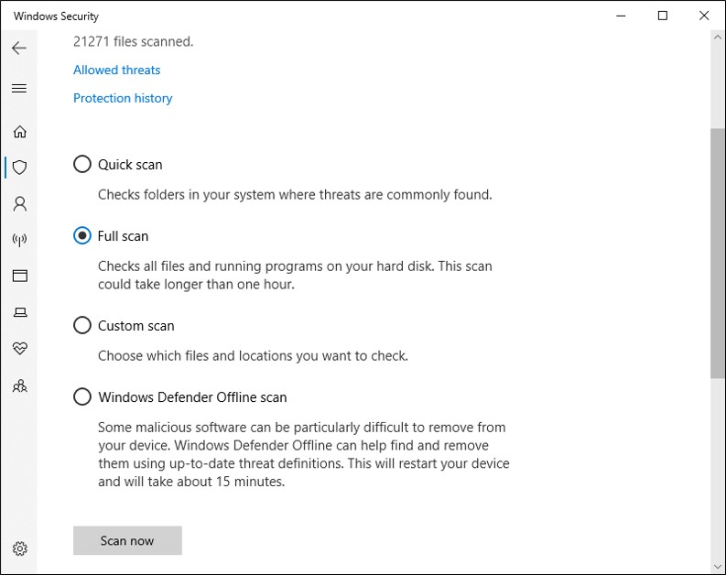Open Settings gear icon in sidebar

coord(19,548)
